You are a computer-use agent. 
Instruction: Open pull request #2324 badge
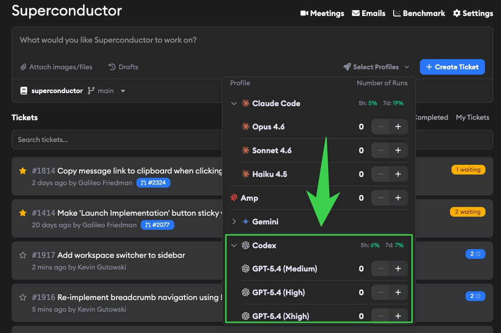point(153,183)
